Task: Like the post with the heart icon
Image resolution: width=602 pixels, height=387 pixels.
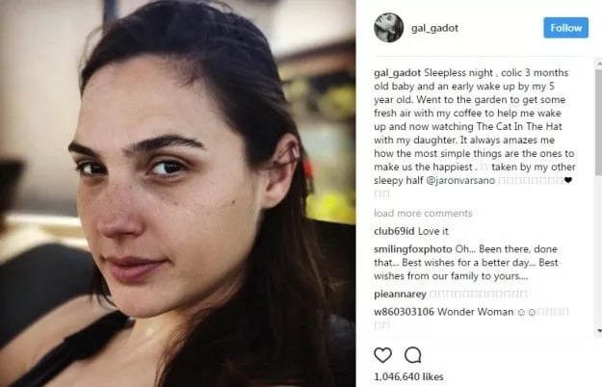Action: coord(382,355)
